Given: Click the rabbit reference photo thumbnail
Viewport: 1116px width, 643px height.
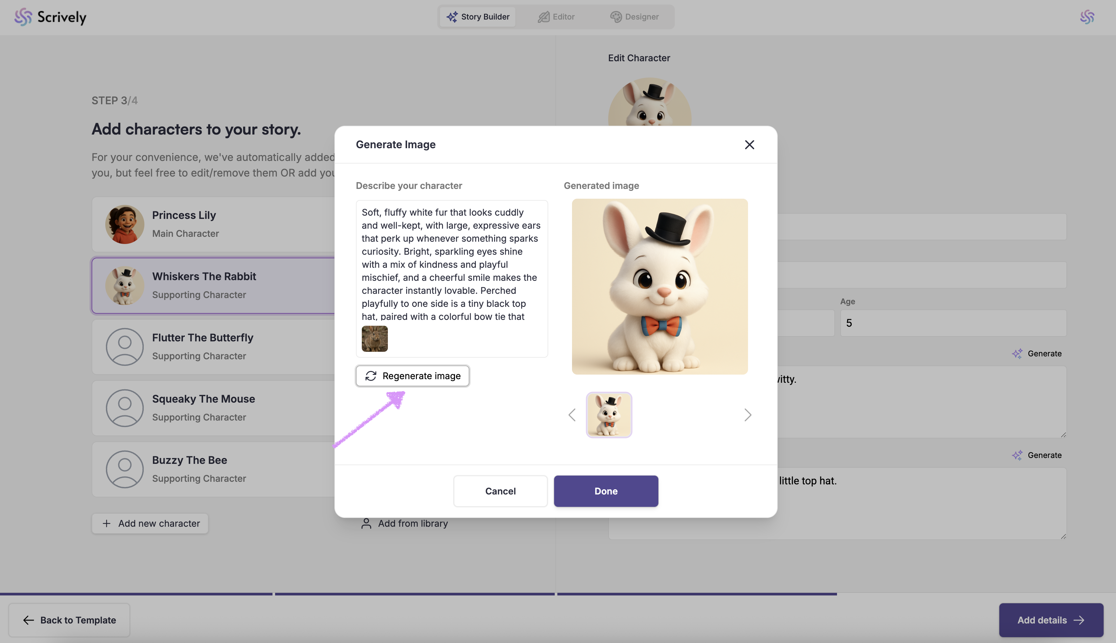Looking at the screenshot, I should pyautogui.click(x=374, y=339).
